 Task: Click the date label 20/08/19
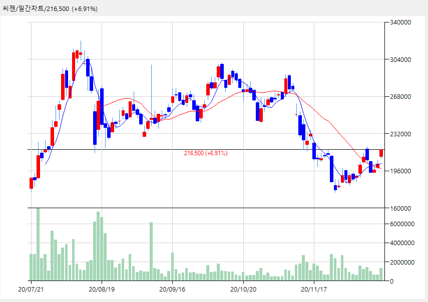[x=102, y=289]
